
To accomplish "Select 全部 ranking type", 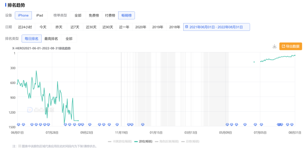I will click(x=69, y=39).
